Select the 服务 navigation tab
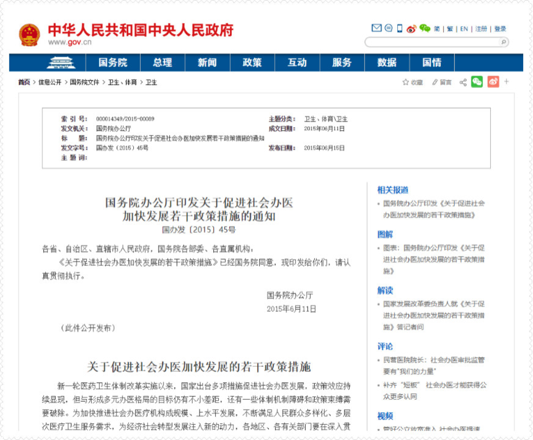533x440 pixels. [x=342, y=63]
